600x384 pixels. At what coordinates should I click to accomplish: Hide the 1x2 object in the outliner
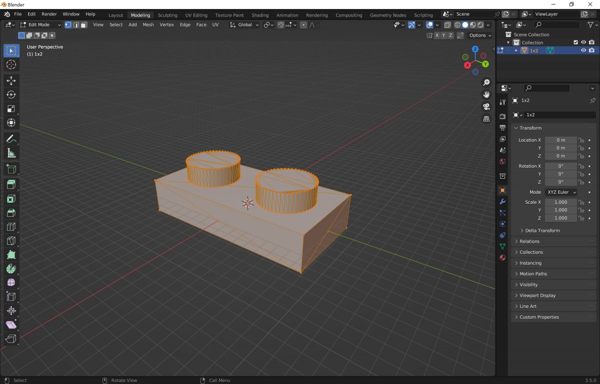coord(583,50)
